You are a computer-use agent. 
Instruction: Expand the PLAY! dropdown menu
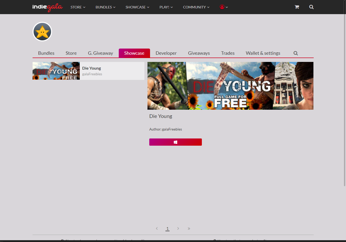pos(166,7)
